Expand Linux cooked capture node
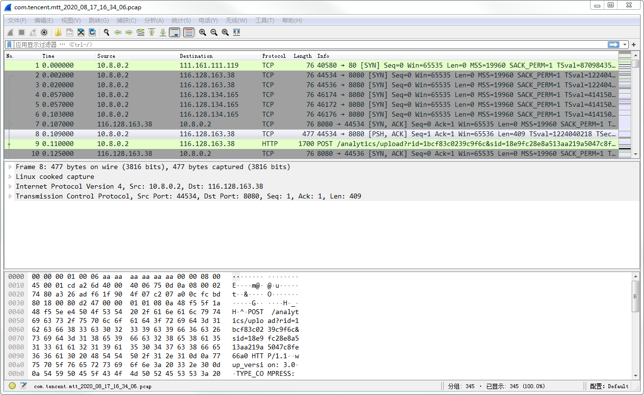 tap(10, 177)
